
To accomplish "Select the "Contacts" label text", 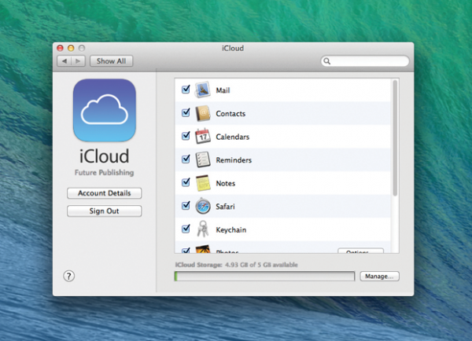I will [x=230, y=114].
